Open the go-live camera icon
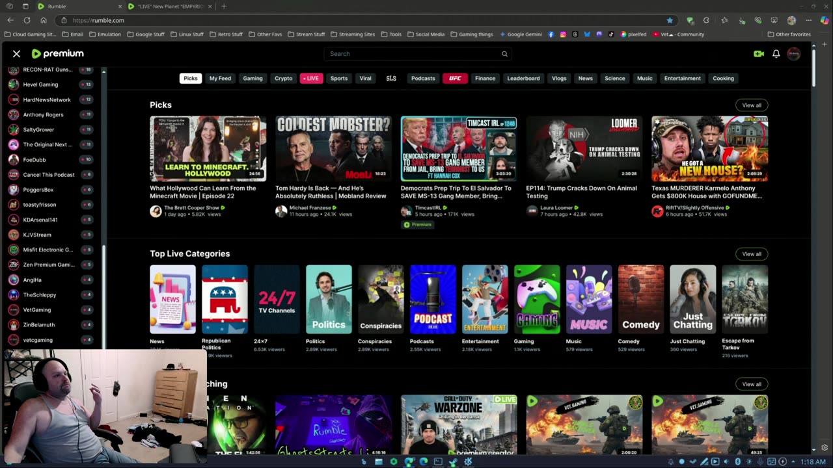This screenshot has height=468, width=833. pos(758,54)
